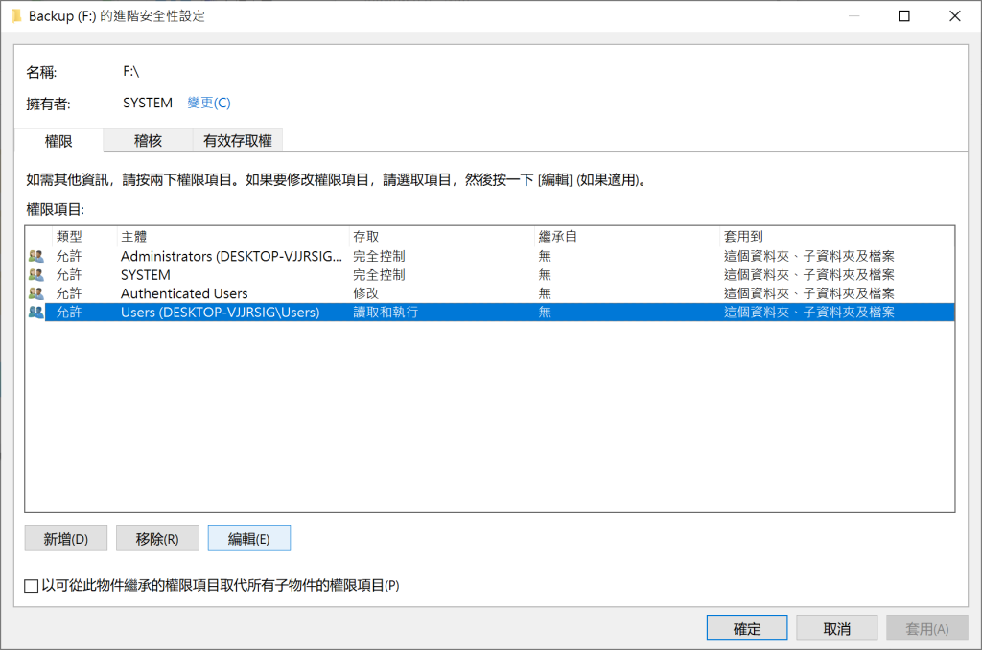
Task: Select the 權限 tab
Action: pyautogui.click(x=58, y=141)
